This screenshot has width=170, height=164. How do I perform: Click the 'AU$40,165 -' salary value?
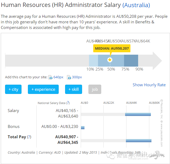(67, 111)
